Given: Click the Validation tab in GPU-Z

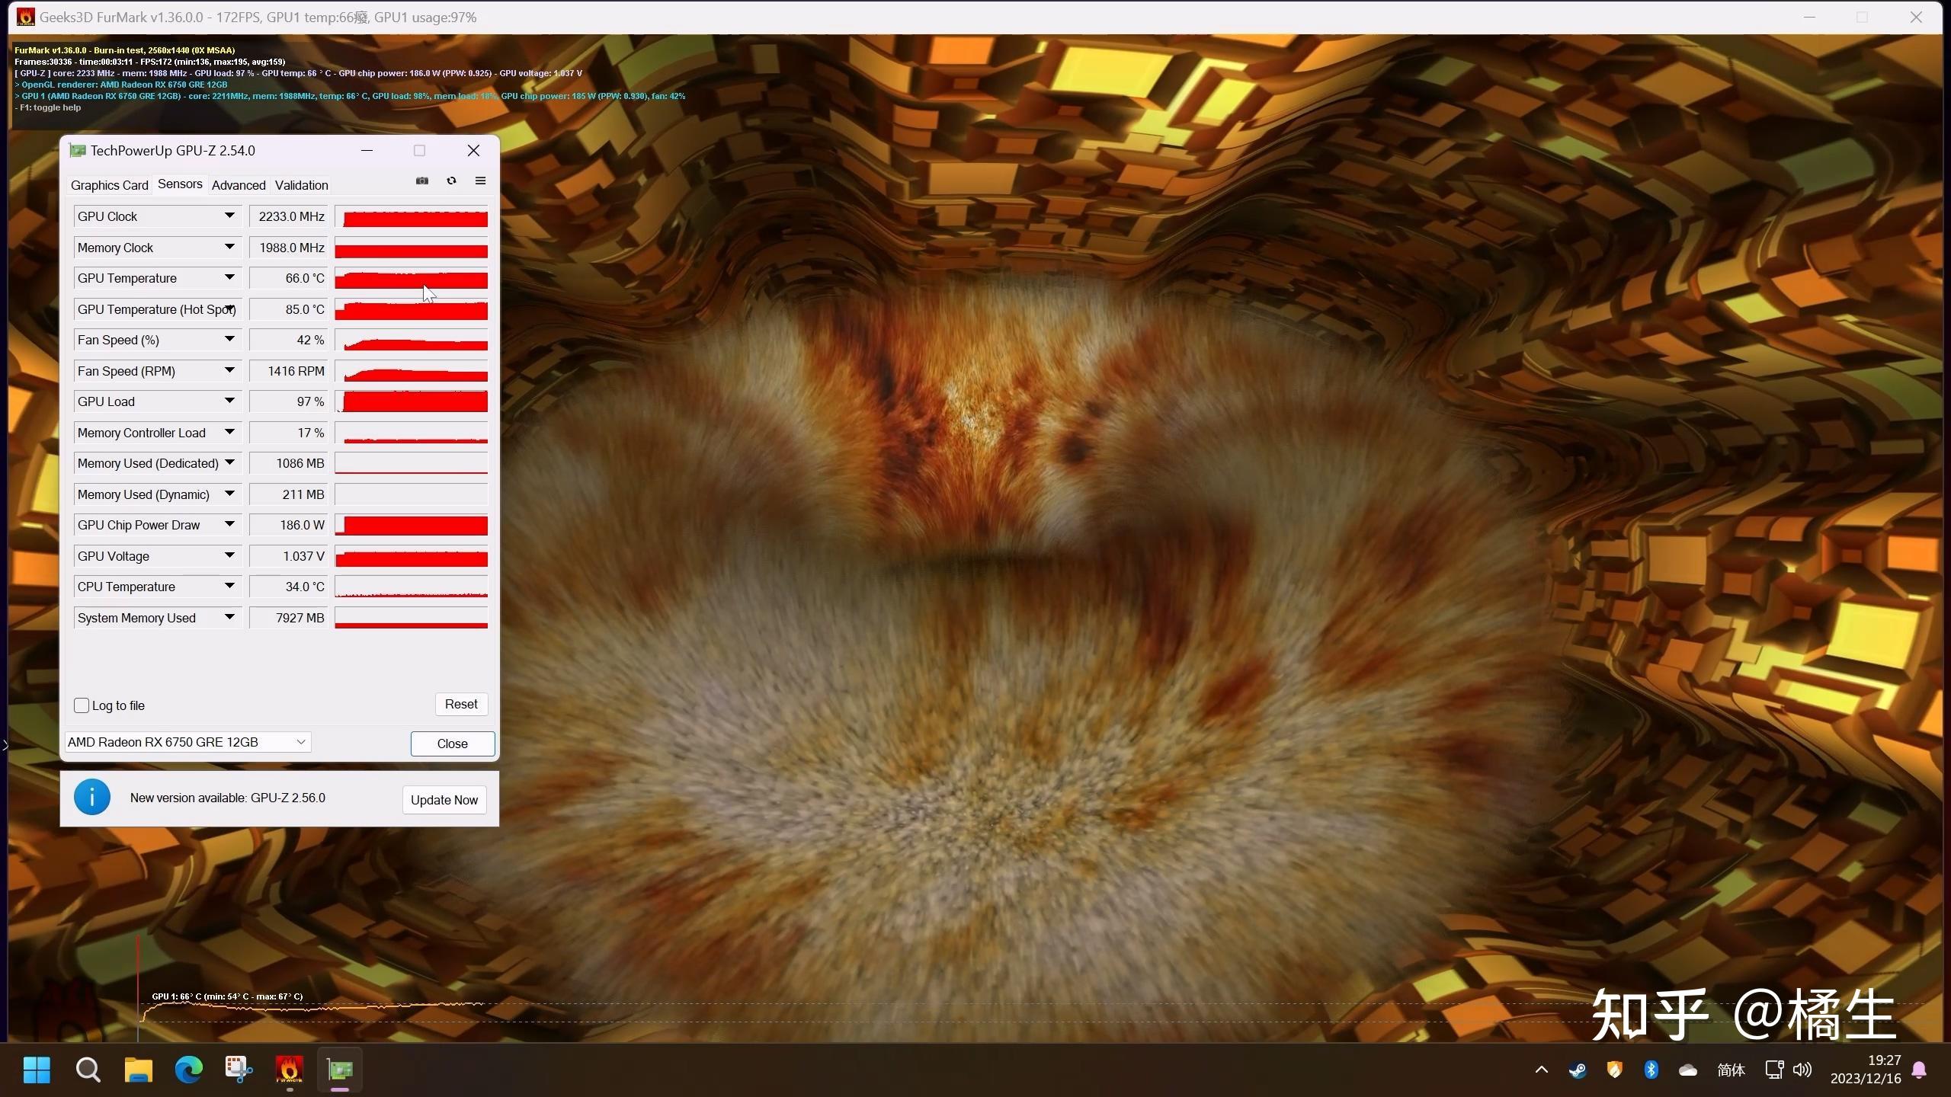Looking at the screenshot, I should pos(302,185).
